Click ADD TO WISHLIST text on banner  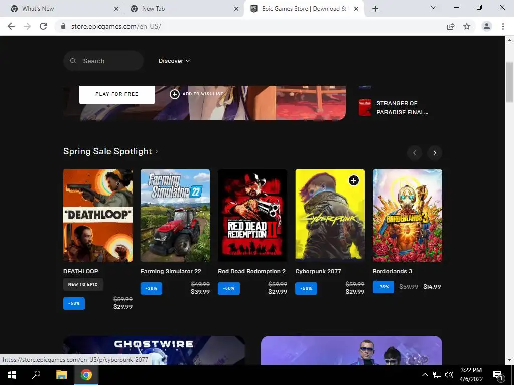click(203, 94)
